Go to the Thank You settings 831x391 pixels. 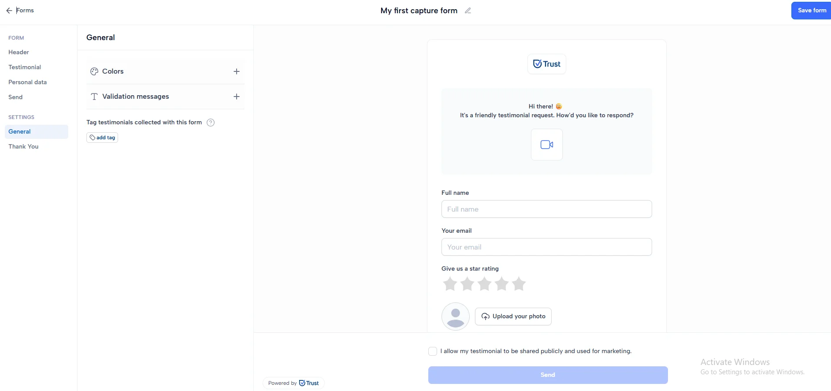click(x=23, y=146)
